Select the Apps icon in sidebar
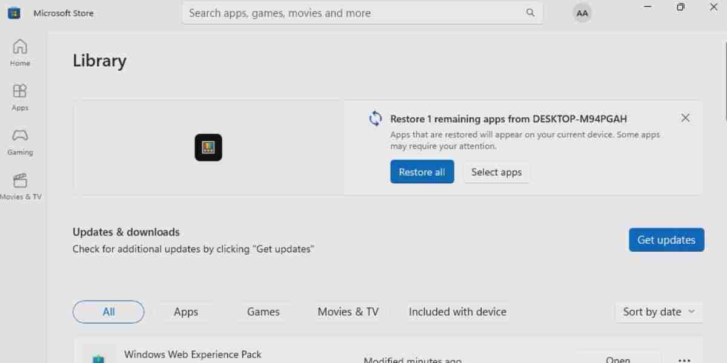The image size is (727, 363). point(20,97)
